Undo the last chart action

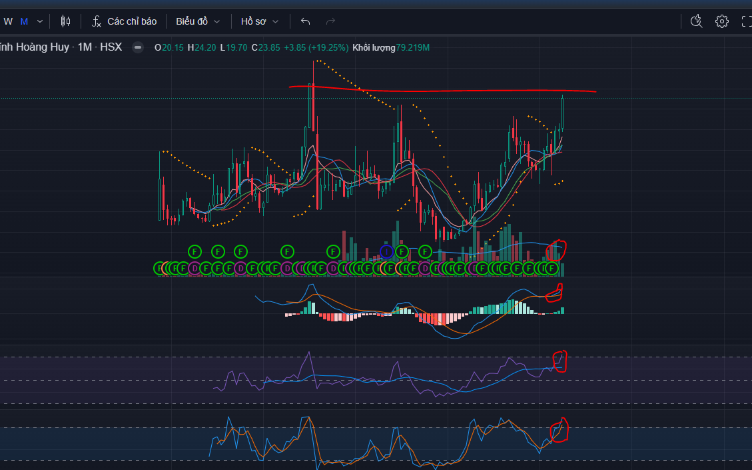(x=306, y=21)
